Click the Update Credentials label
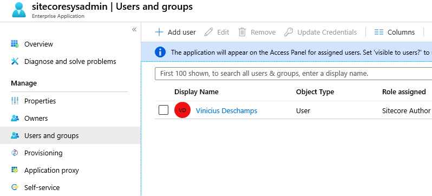Screen dimensions: 432x196 (327, 32)
